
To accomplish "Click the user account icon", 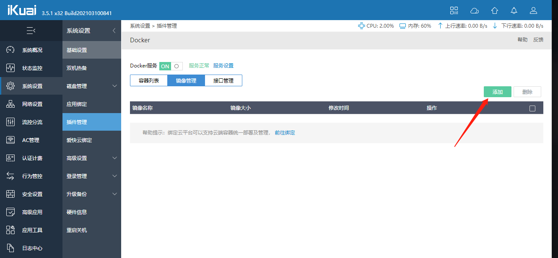I will (533, 10).
